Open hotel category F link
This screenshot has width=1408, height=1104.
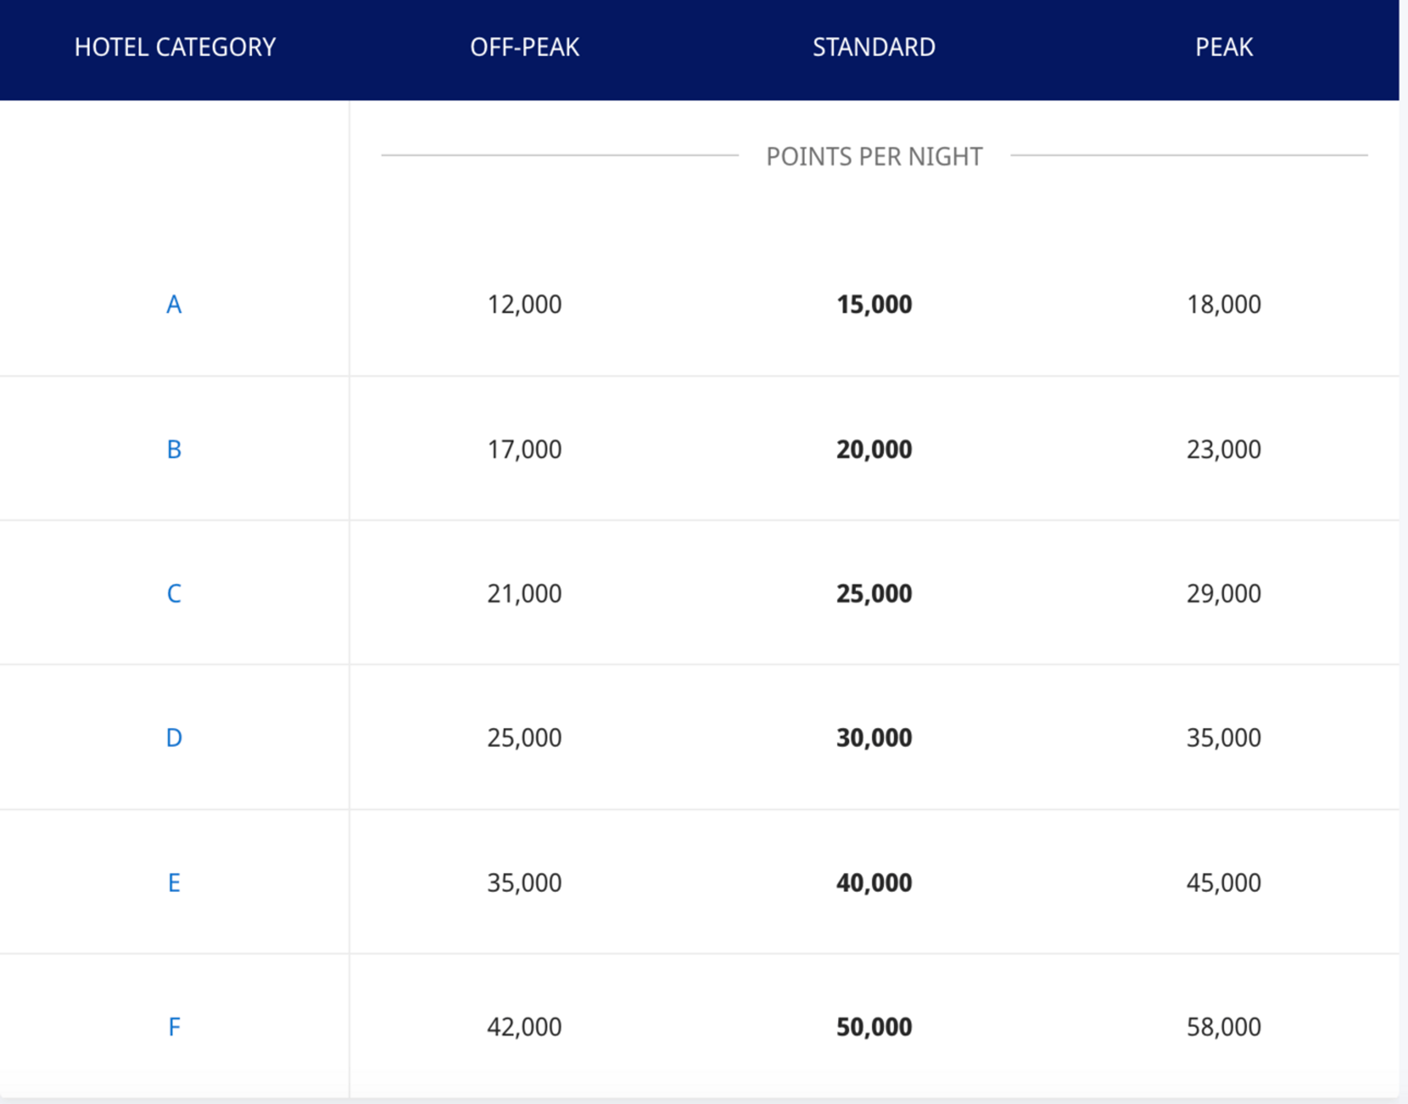click(174, 1026)
